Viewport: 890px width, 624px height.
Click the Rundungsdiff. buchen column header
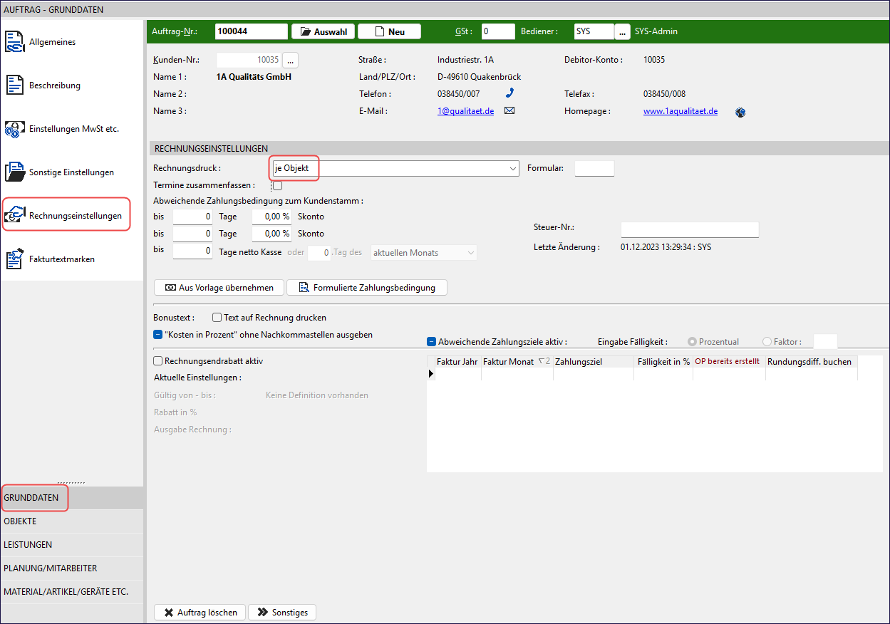tap(812, 362)
